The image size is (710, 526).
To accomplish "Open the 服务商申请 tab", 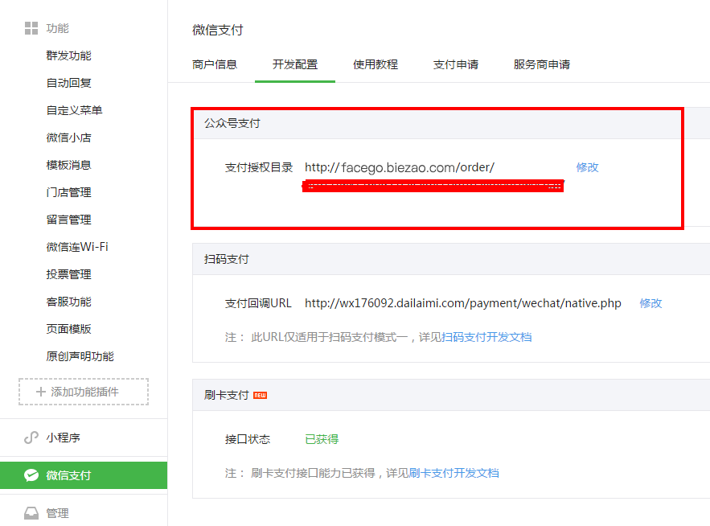I will point(542,64).
